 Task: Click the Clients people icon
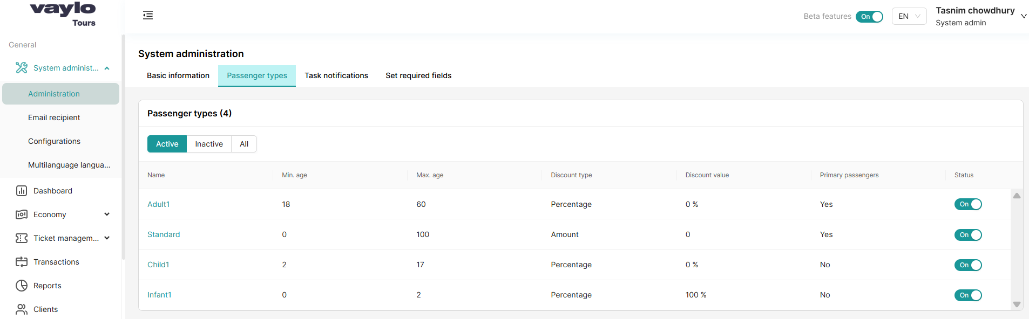click(22, 309)
